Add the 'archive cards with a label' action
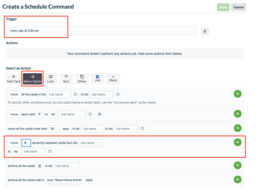Viewport: 272px width, 194px height. tap(238, 179)
